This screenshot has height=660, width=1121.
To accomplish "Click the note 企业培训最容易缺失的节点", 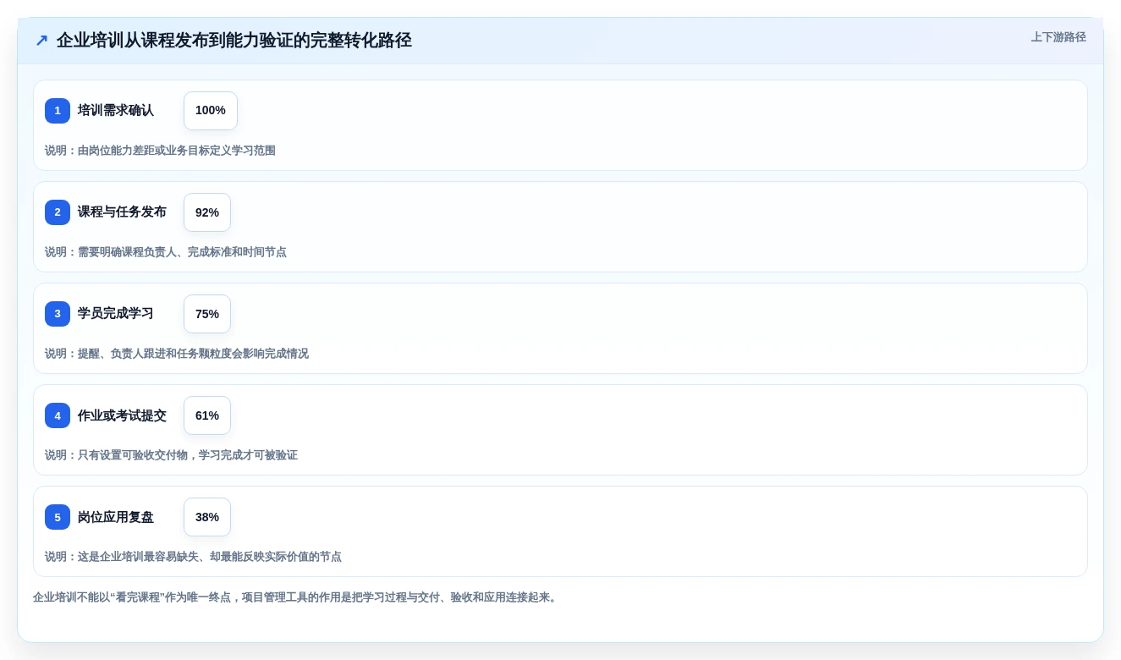I will coord(193,557).
